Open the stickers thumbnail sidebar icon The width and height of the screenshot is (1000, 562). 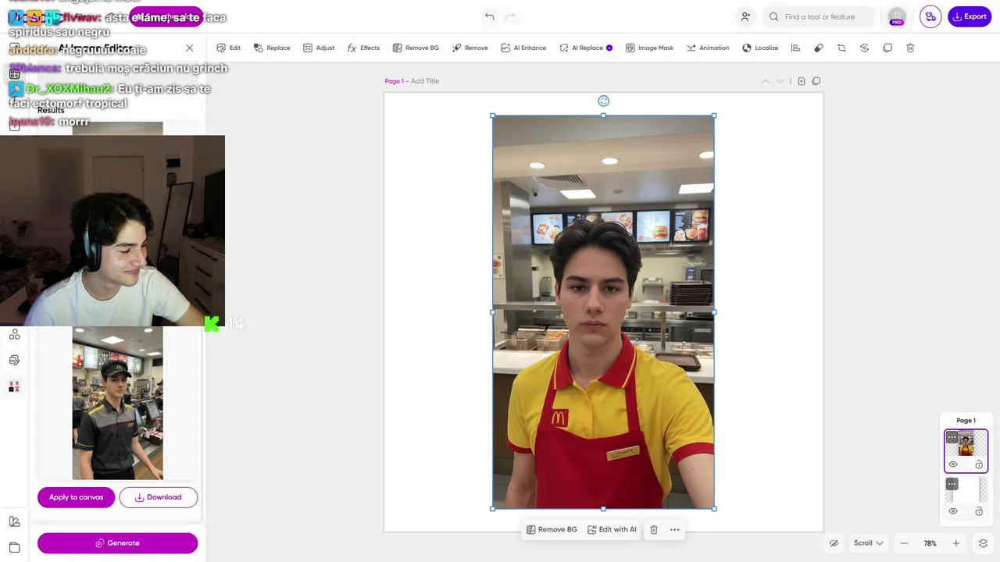click(x=14, y=387)
